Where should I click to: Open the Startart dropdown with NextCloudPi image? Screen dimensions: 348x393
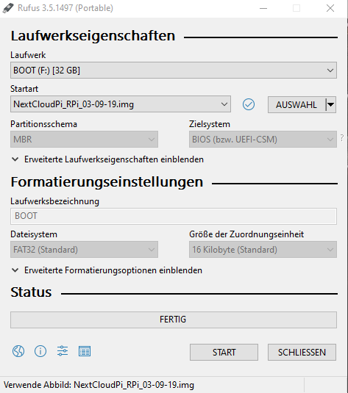pyautogui.click(x=121, y=104)
